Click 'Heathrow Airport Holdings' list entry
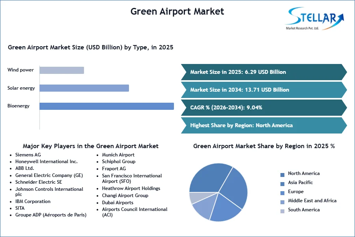 (x=131, y=188)
